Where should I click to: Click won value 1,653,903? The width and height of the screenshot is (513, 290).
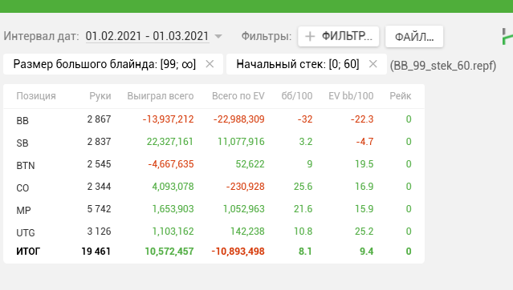[x=173, y=209]
